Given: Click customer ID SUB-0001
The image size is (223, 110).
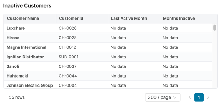Looking at the screenshot, I should click(x=68, y=57).
